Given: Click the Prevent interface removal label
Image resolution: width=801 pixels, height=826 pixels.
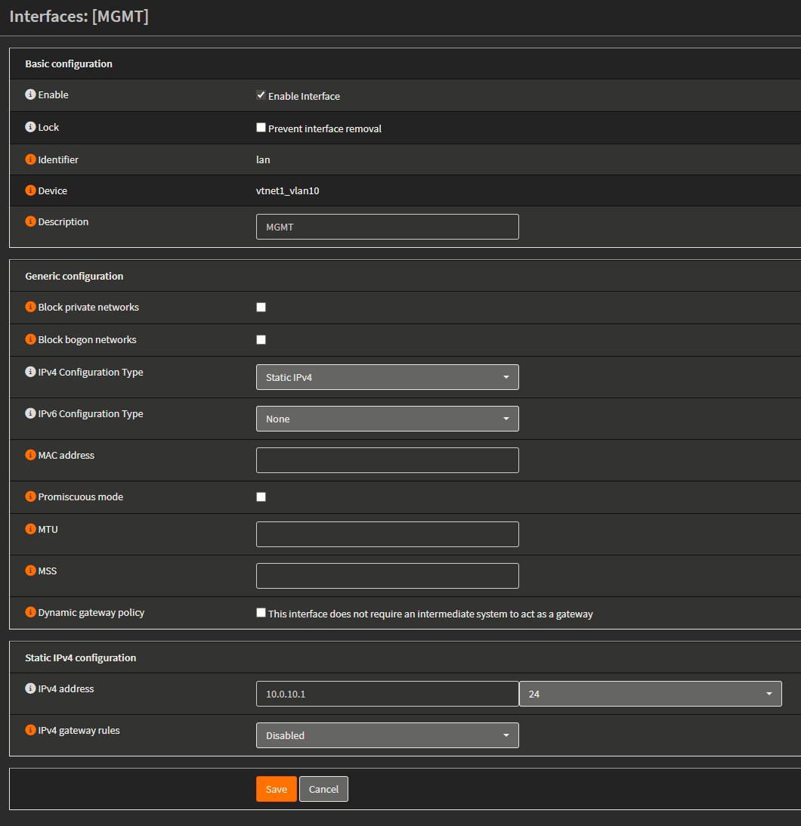Looking at the screenshot, I should point(324,128).
